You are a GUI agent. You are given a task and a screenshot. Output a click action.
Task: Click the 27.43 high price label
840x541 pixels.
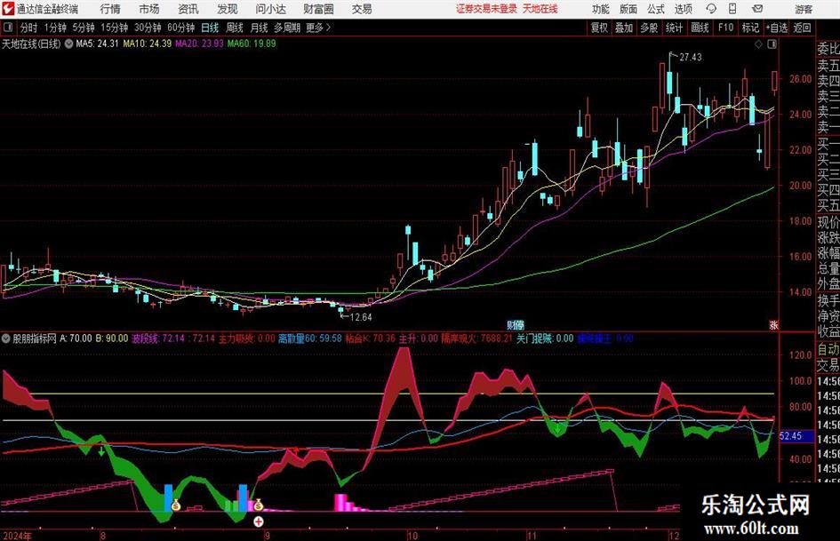click(x=690, y=57)
